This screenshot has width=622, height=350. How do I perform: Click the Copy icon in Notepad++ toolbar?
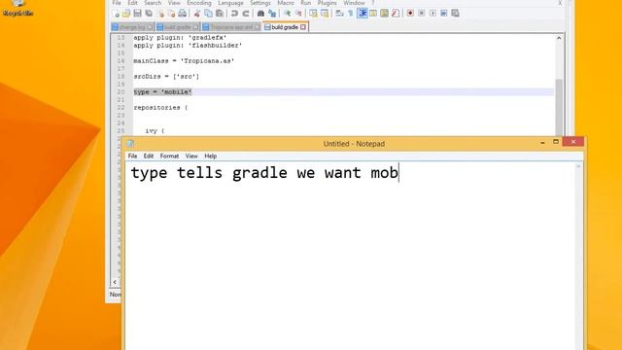208,14
